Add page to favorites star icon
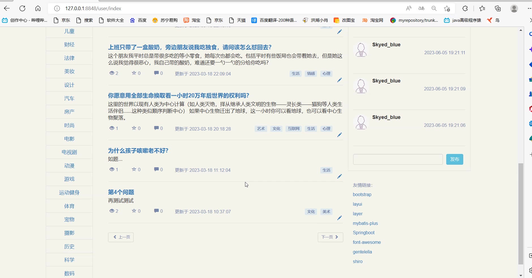The image size is (532, 278). click(447, 8)
